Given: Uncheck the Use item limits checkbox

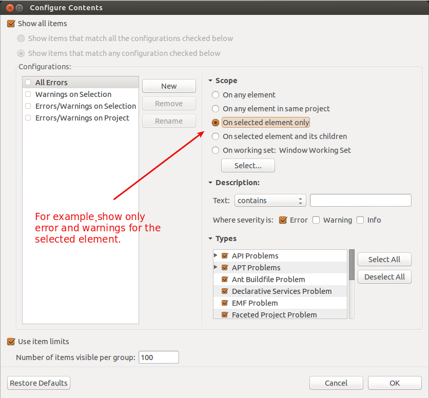Looking at the screenshot, I should point(11,342).
